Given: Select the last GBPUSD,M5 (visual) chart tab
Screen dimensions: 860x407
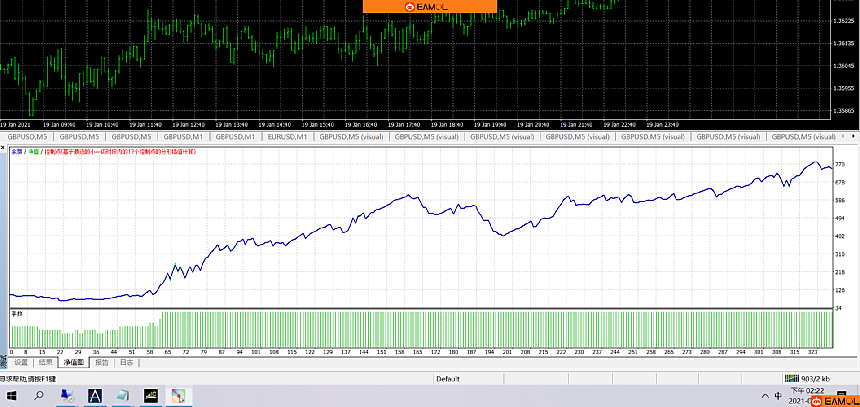Looking at the screenshot, I should click(x=803, y=137).
